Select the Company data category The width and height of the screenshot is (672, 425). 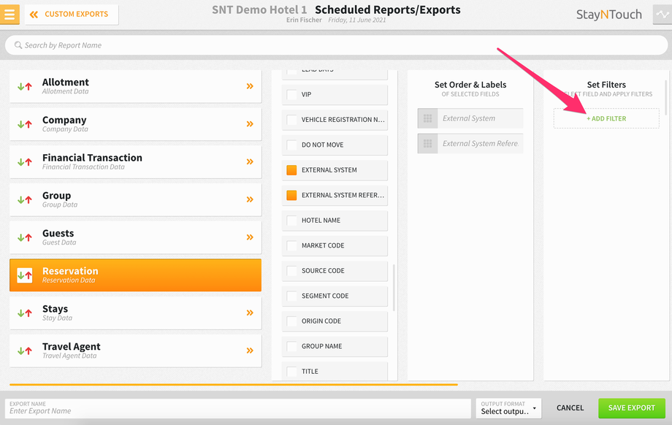click(135, 124)
